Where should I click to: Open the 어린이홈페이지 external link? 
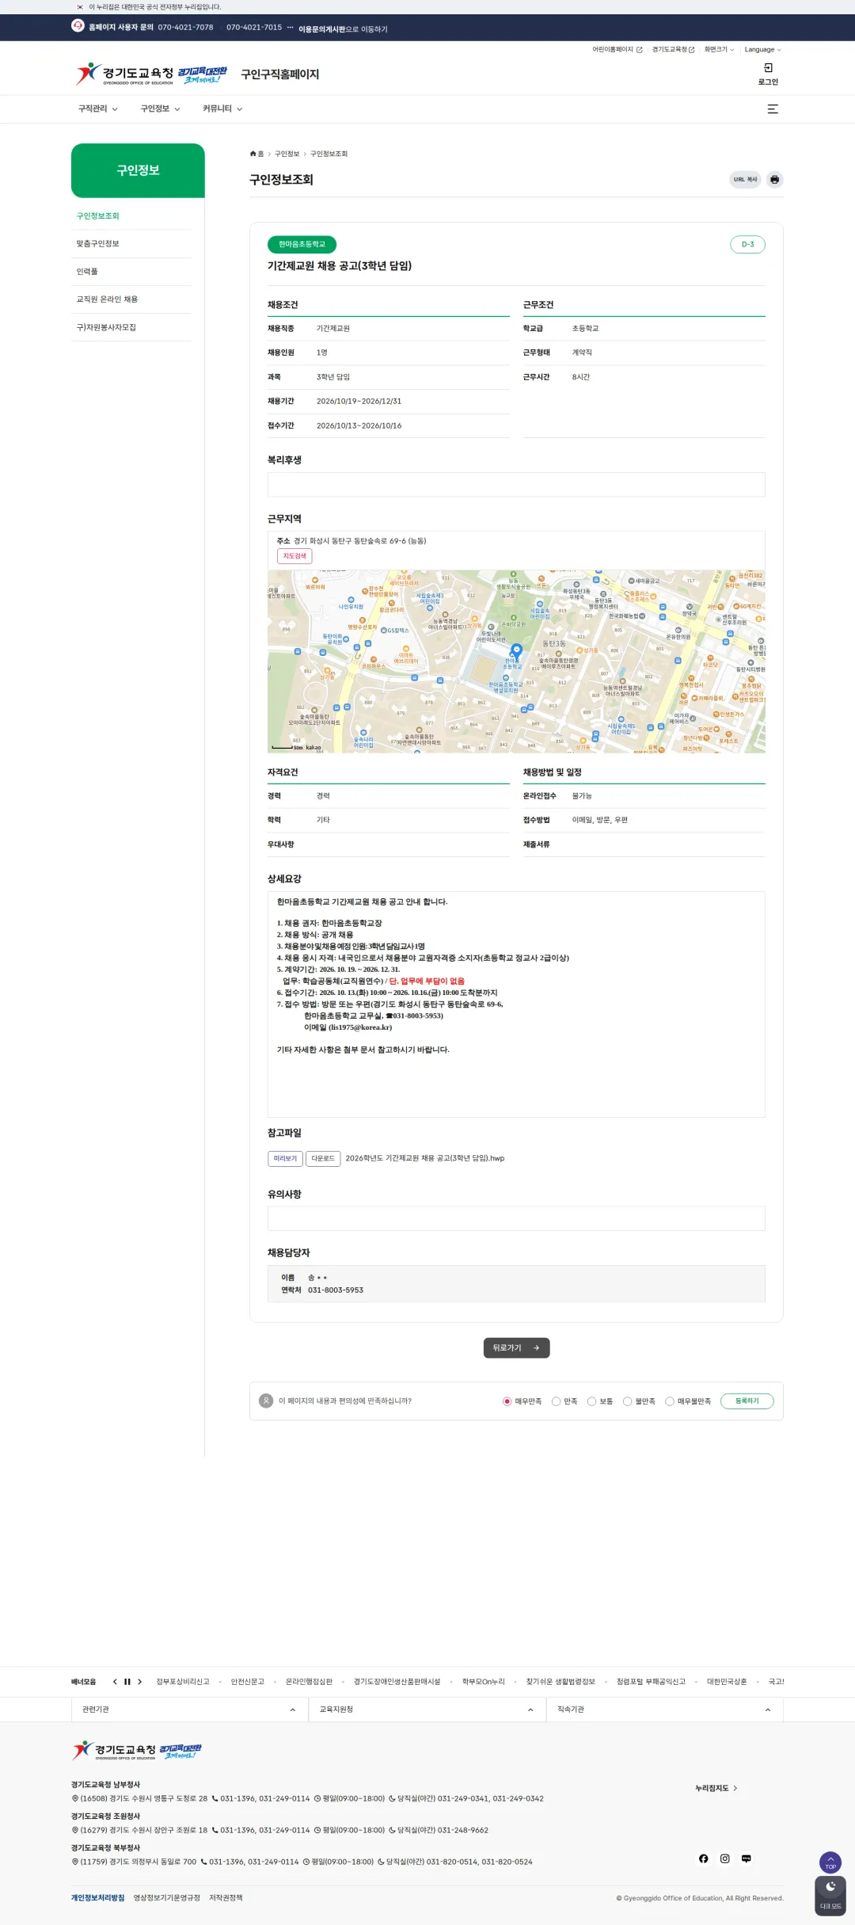[x=617, y=50]
